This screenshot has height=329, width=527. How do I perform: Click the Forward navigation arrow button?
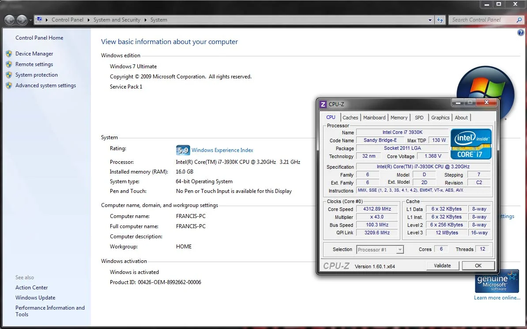22,20
